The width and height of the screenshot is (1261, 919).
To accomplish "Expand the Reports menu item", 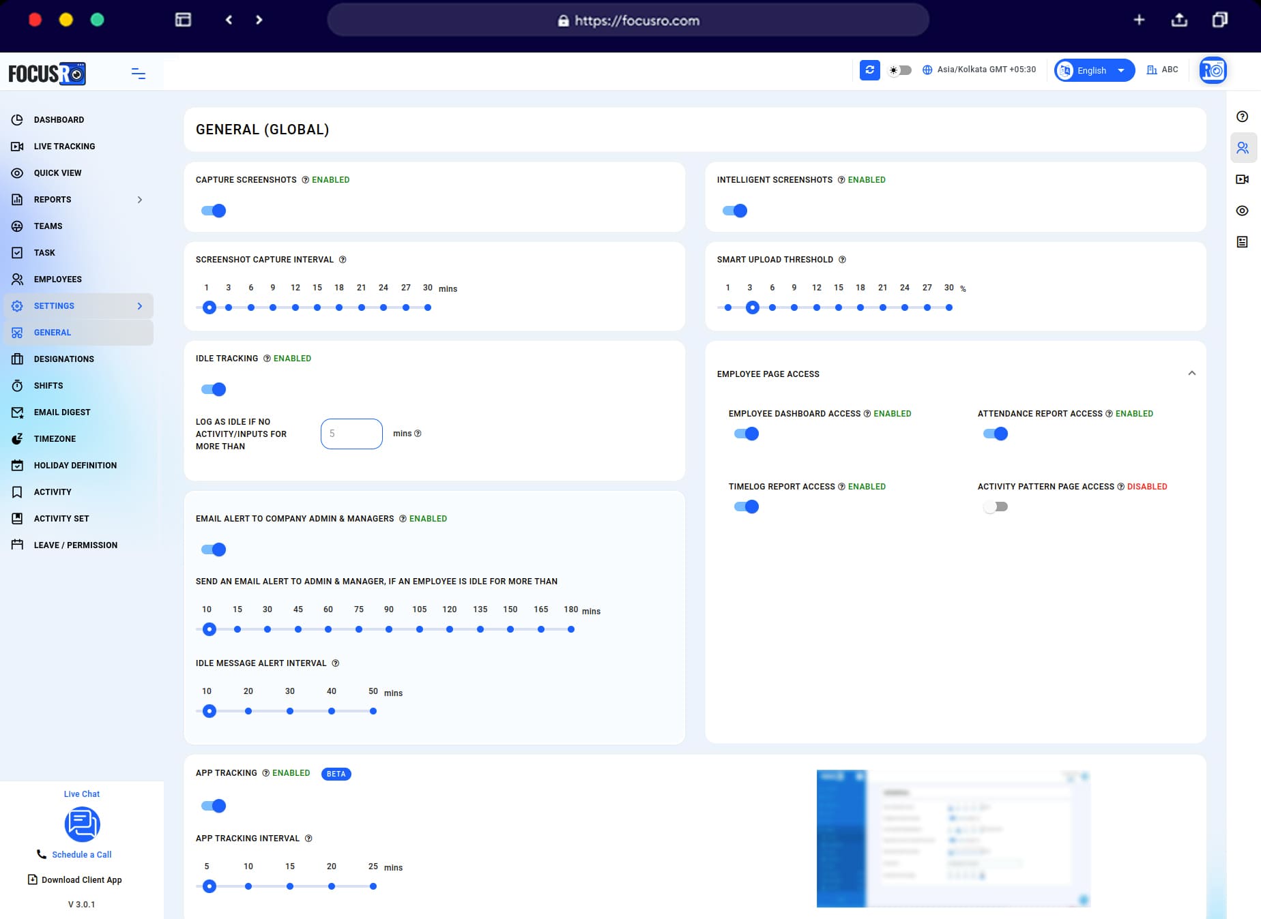I will click(x=141, y=199).
